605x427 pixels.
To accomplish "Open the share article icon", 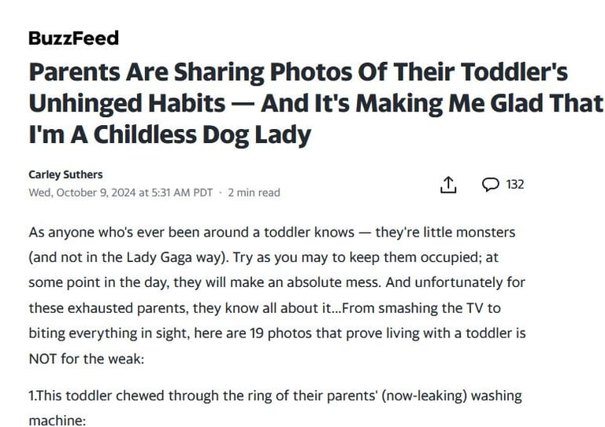I will (448, 185).
